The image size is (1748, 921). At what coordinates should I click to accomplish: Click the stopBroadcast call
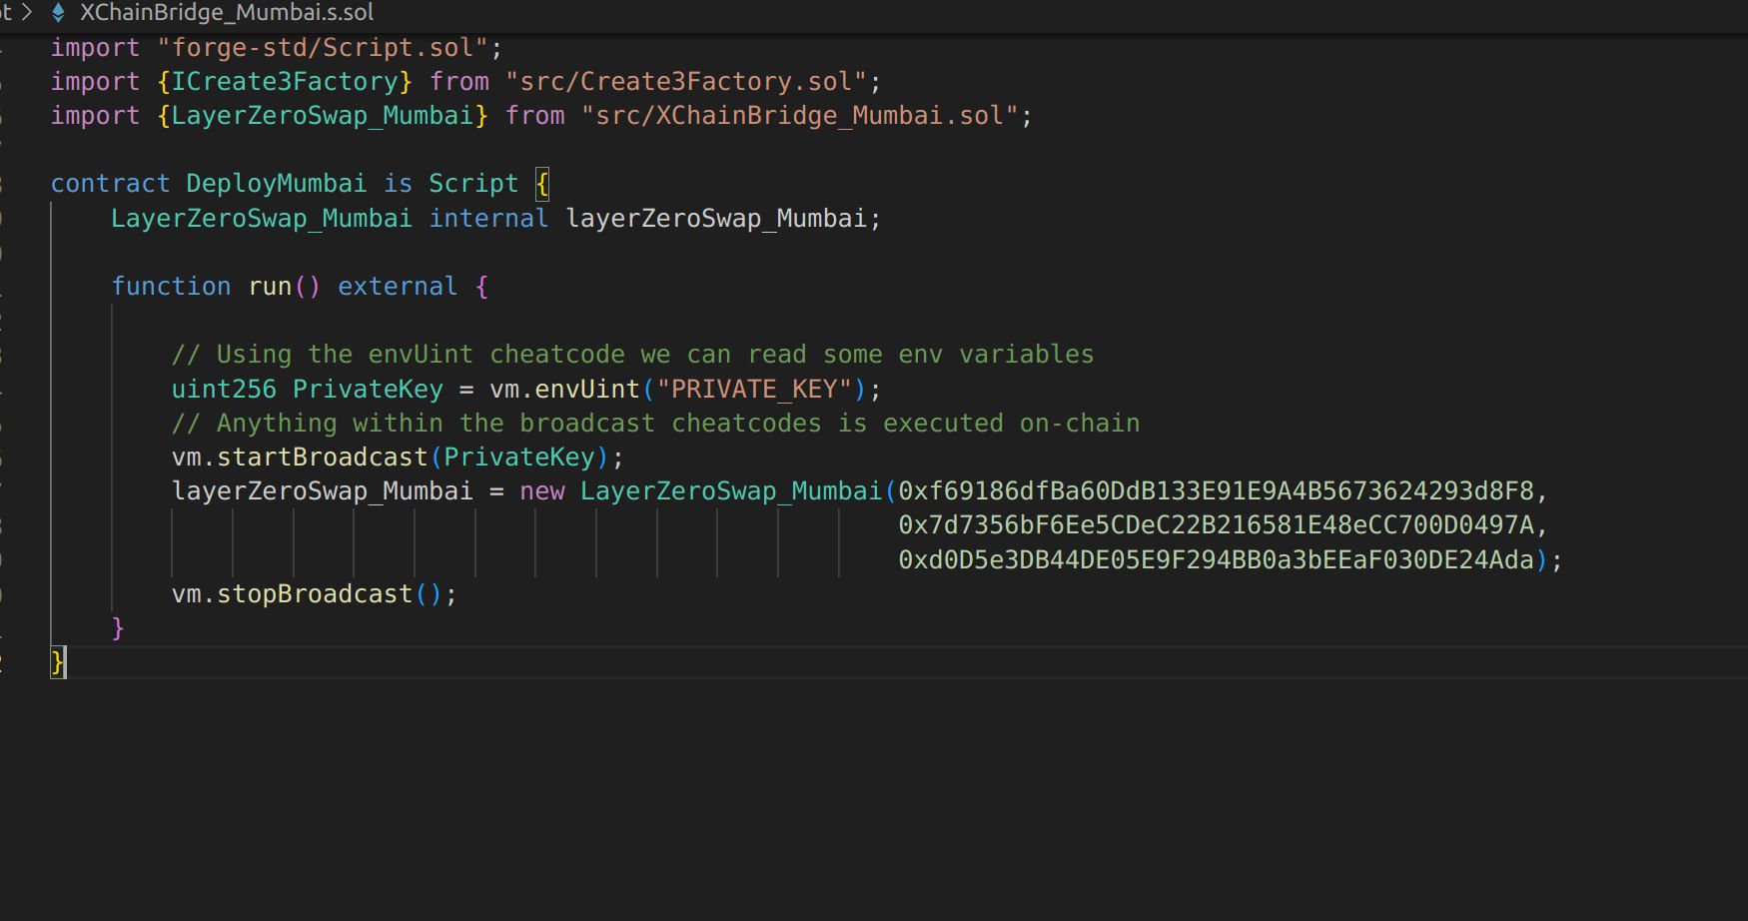315,594
